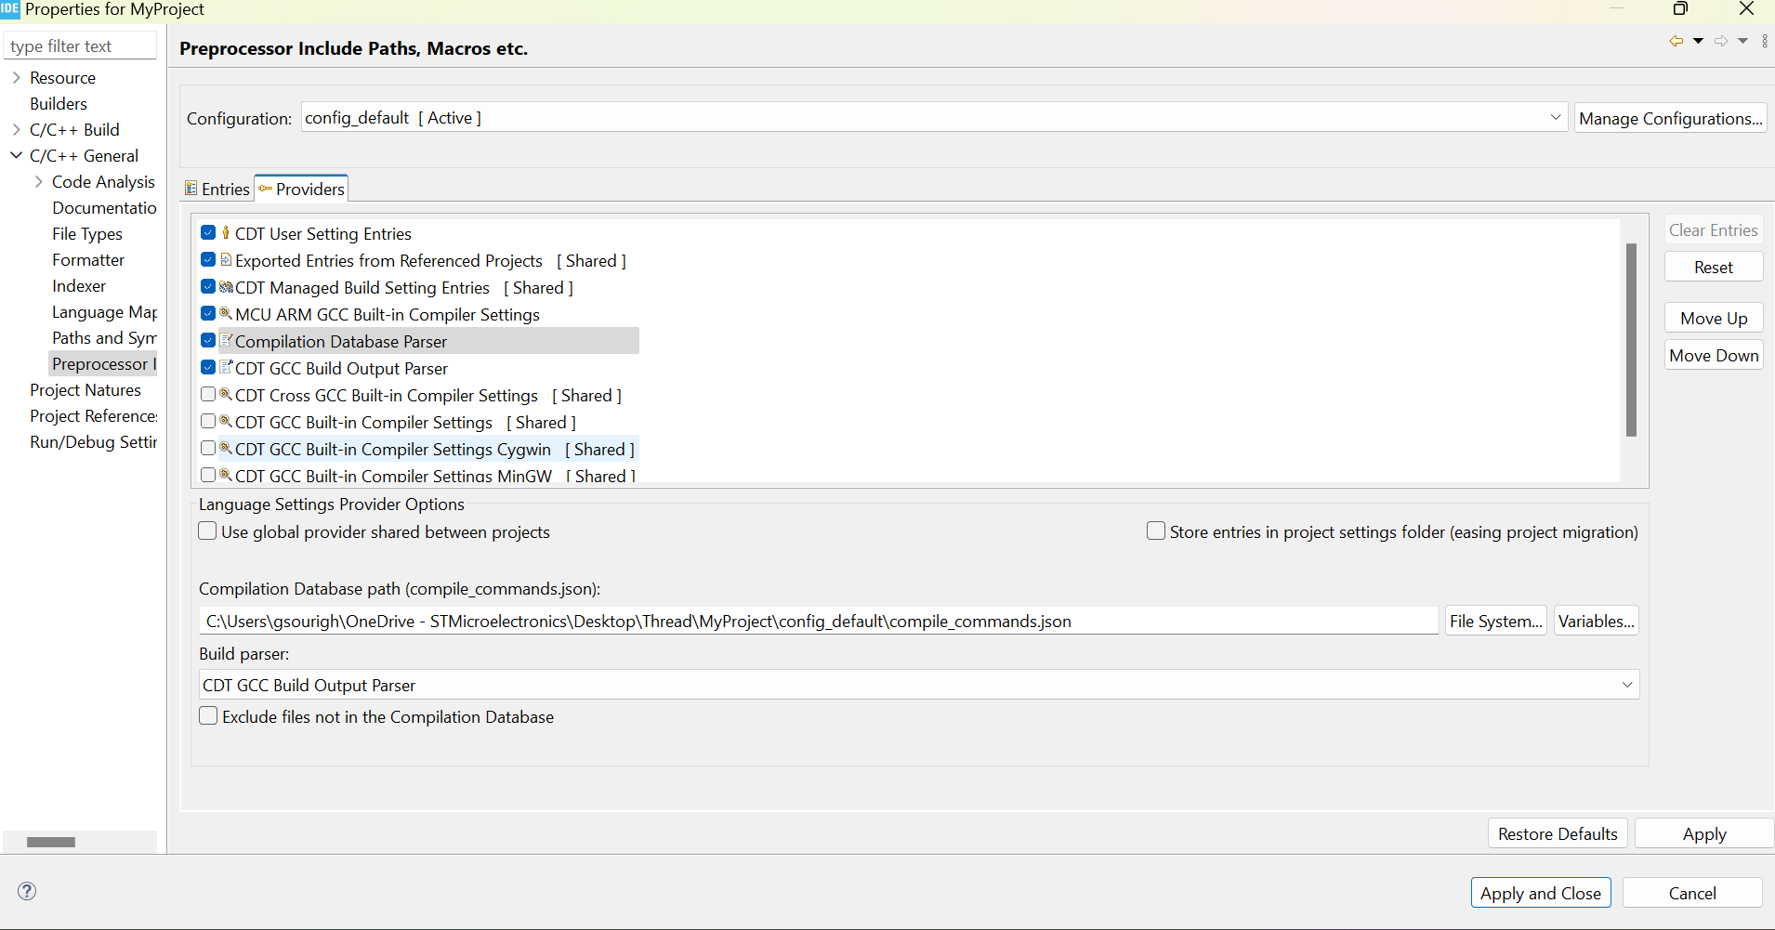Open the Build parser dropdown
The image size is (1775, 930).
[1626, 685]
